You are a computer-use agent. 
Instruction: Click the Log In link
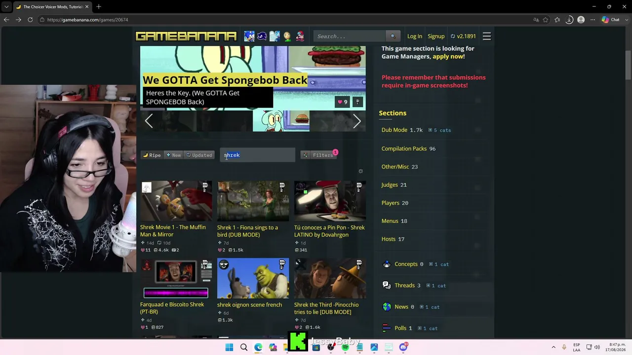(415, 36)
